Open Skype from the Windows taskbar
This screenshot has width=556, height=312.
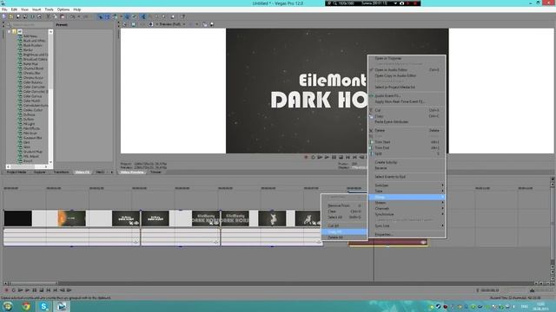click(44, 306)
